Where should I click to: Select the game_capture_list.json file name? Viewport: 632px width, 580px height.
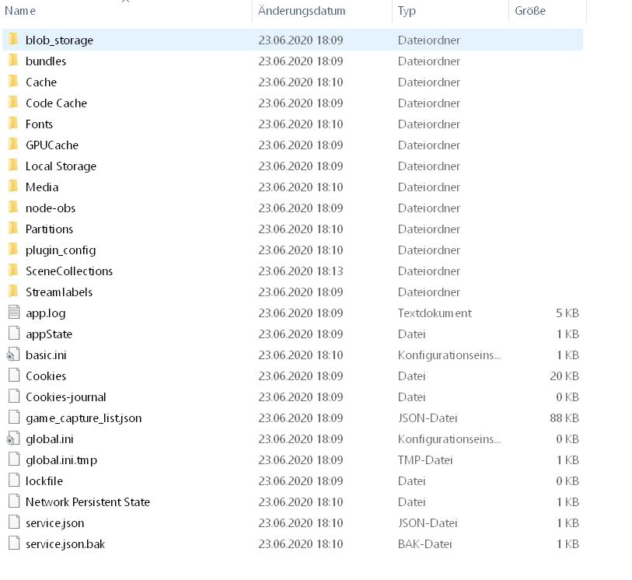[83, 418]
